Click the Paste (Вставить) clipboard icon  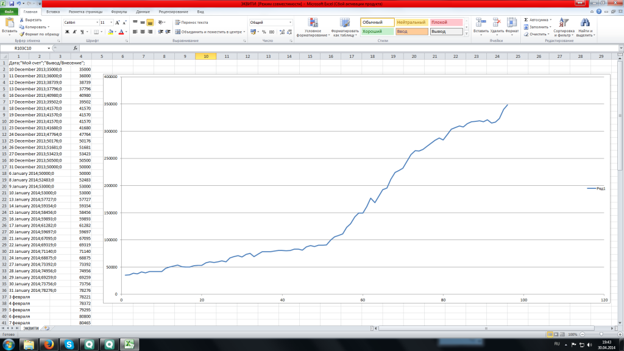pyautogui.click(x=9, y=23)
